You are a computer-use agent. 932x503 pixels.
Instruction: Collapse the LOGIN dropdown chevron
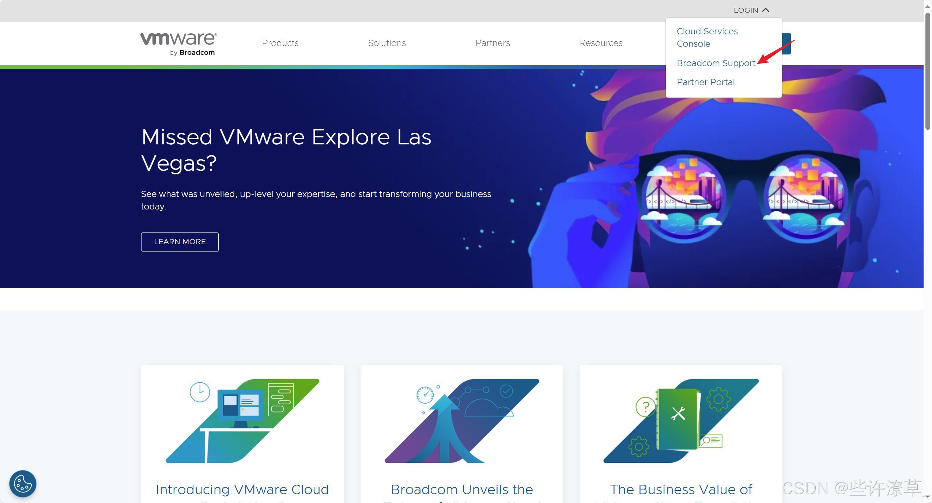[766, 10]
